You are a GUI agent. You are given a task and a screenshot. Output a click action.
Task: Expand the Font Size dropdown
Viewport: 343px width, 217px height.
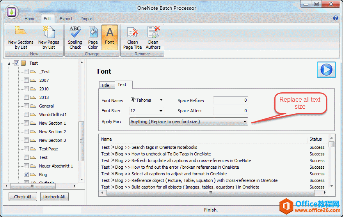[x=161, y=111]
